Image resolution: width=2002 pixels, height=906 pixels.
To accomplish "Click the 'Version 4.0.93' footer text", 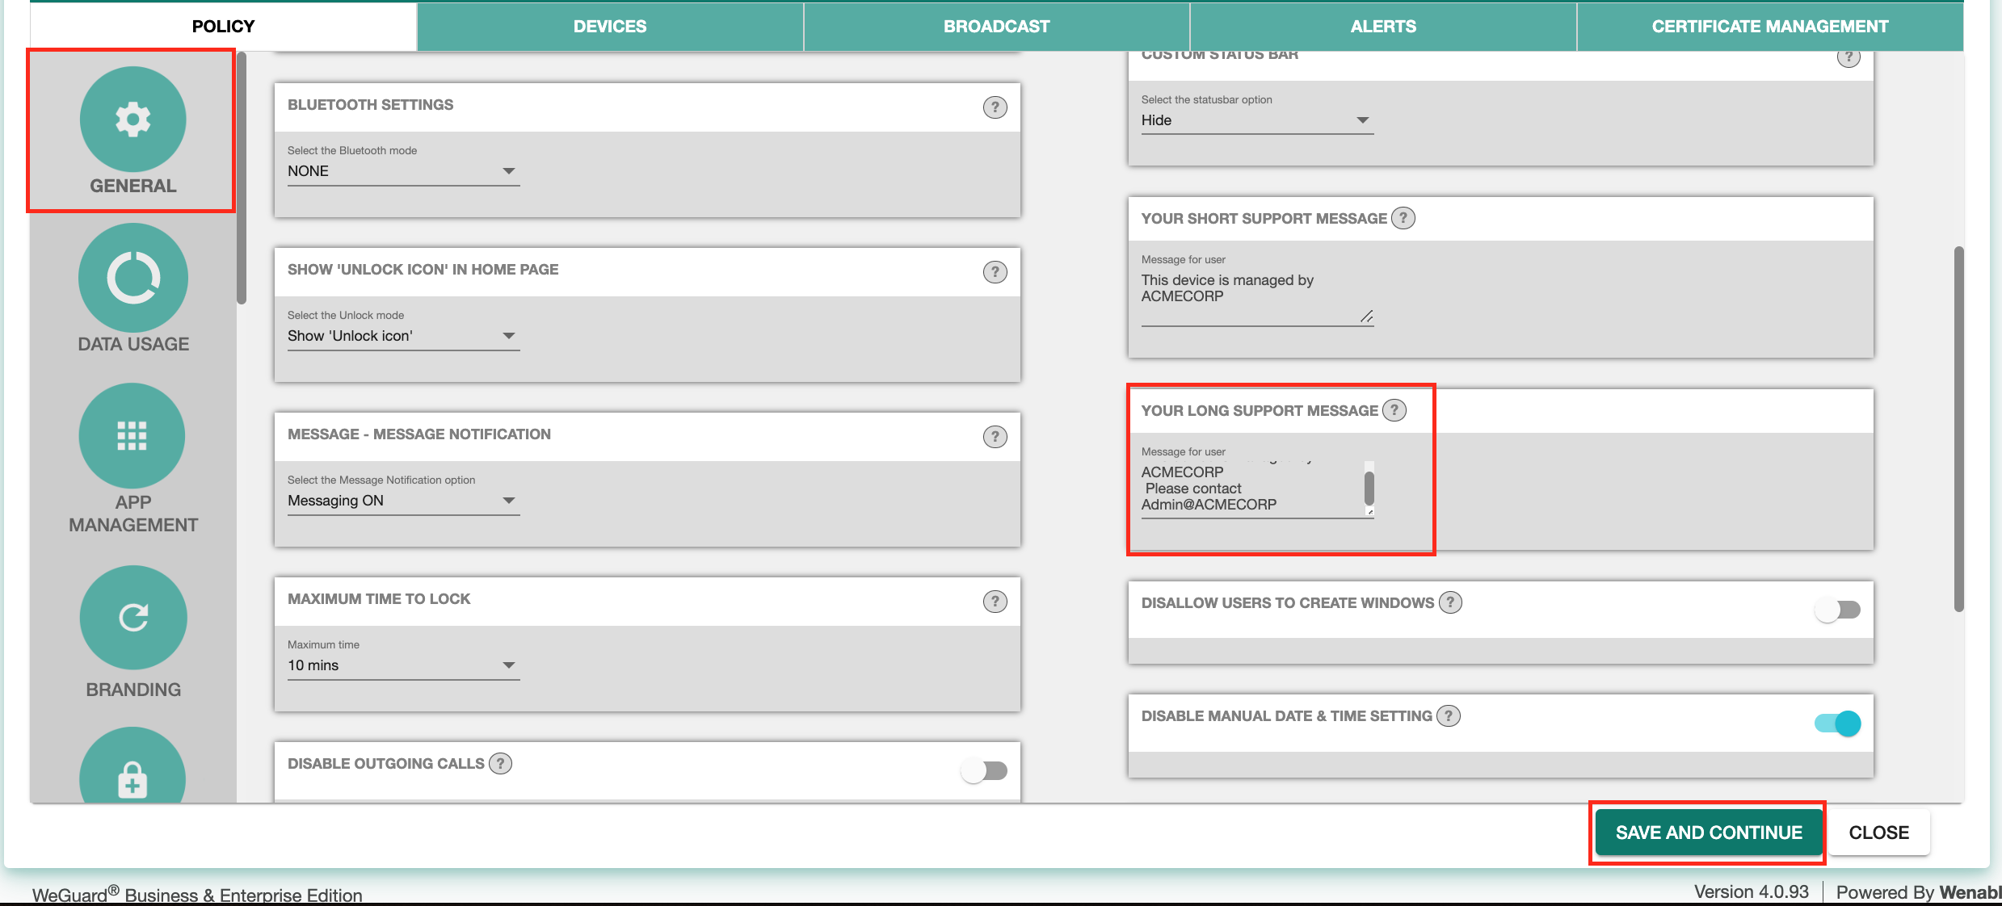I will pyautogui.click(x=1751, y=892).
